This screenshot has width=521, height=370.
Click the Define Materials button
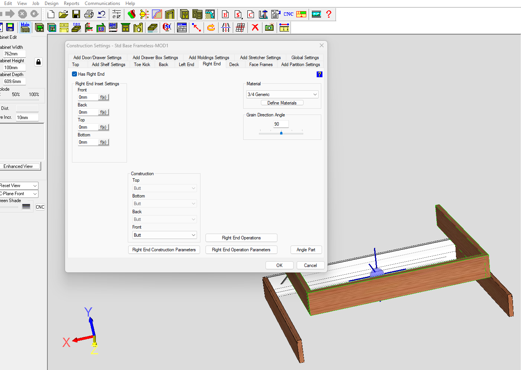[282, 103]
